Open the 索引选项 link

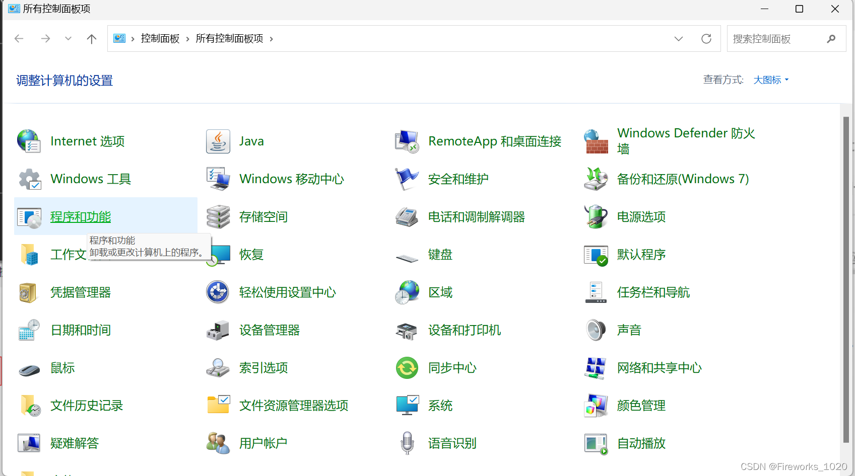[264, 368]
